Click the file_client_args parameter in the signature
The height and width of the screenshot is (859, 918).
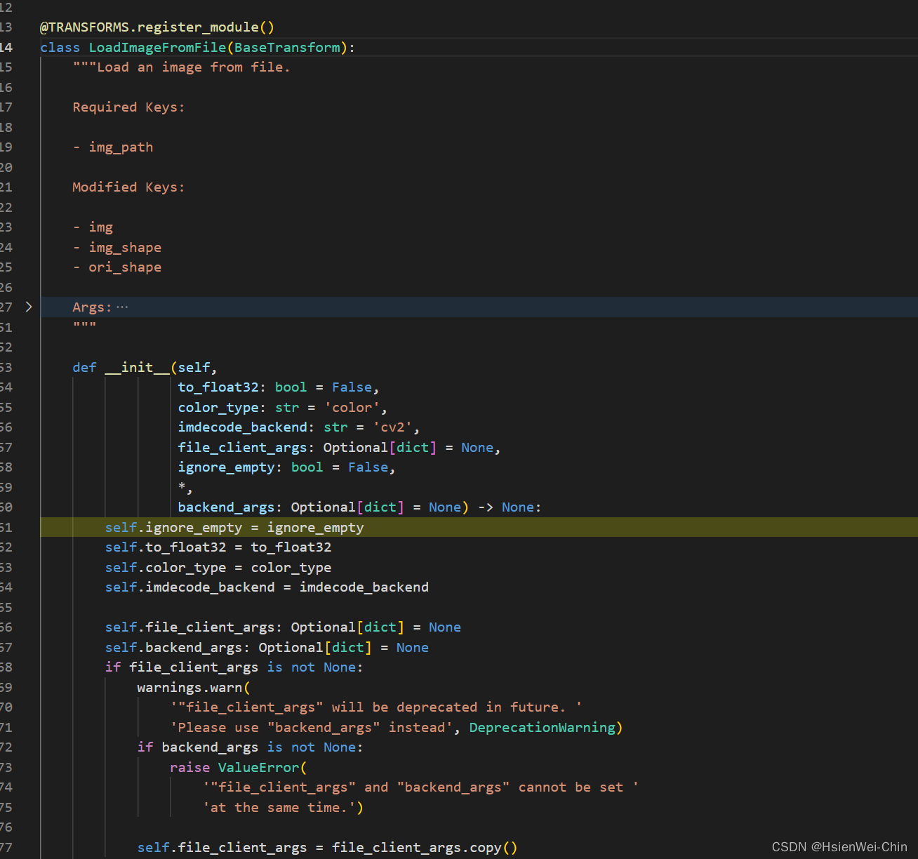point(242,448)
